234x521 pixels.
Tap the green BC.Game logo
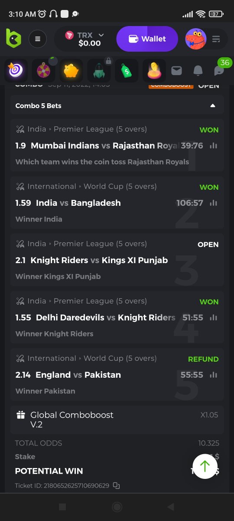point(13,39)
